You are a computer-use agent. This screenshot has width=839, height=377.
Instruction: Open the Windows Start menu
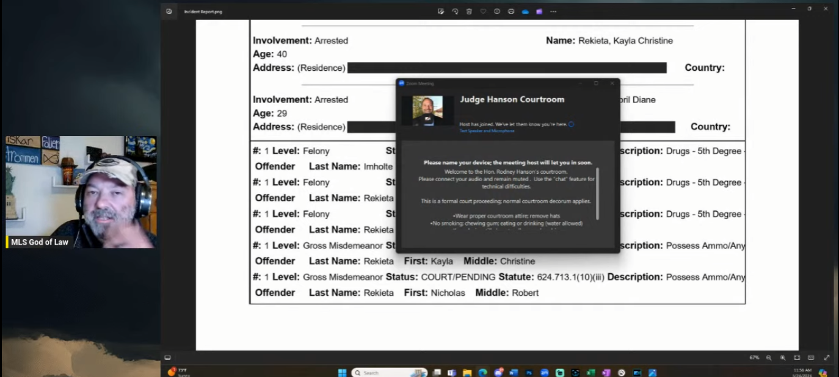click(x=342, y=372)
